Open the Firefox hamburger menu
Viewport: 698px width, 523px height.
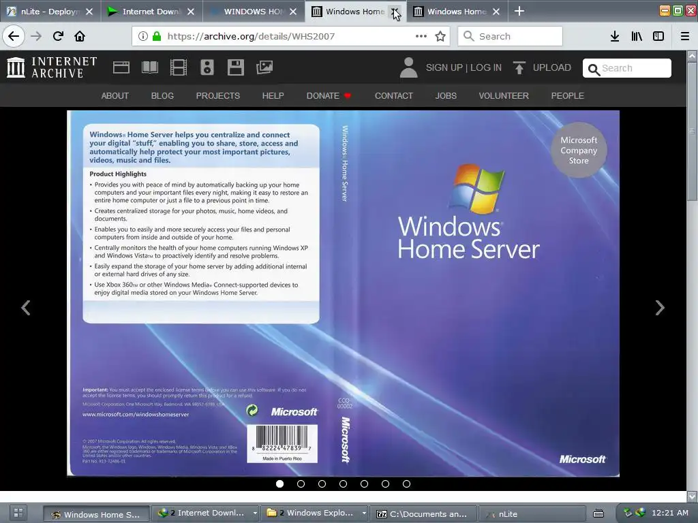coord(685,36)
